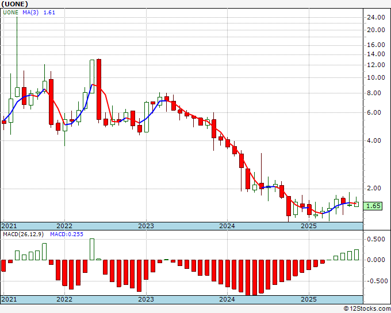This screenshot has height=313, width=391.
Task: Click the 1.65 current price tag
Action: [373, 206]
